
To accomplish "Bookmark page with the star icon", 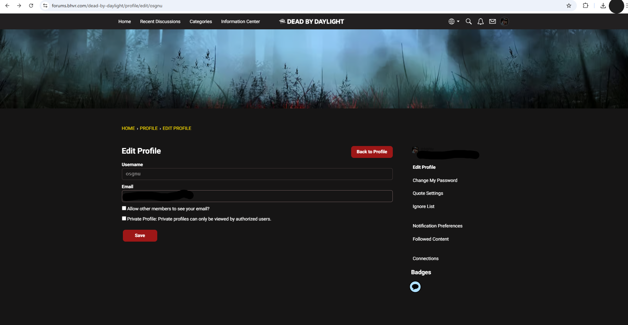I will coord(569,6).
